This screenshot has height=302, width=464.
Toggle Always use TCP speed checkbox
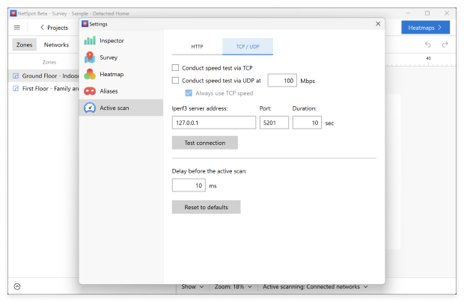(189, 93)
